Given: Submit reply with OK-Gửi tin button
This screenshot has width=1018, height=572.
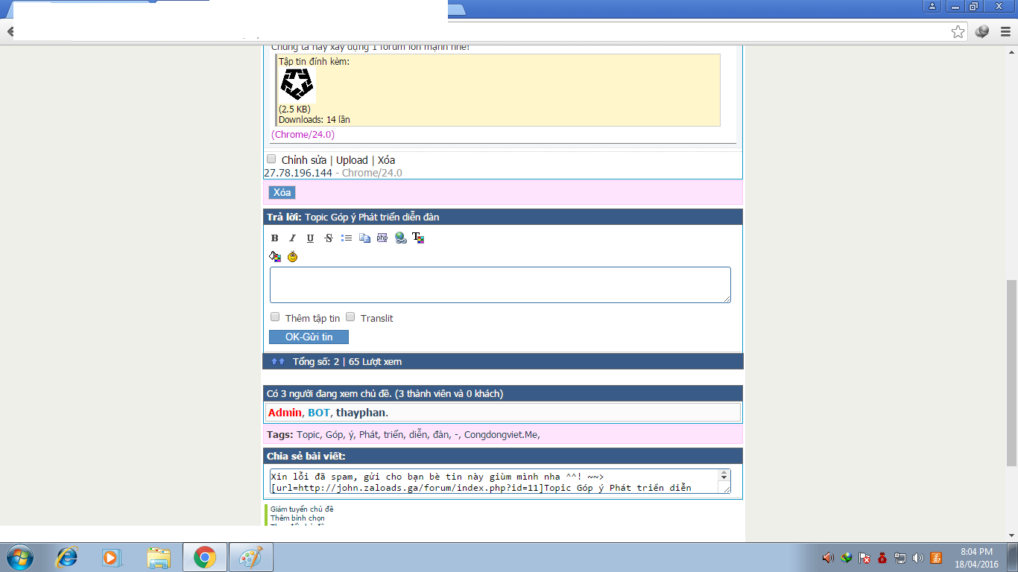Looking at the screenshot, I should click(x=309, y=337).
